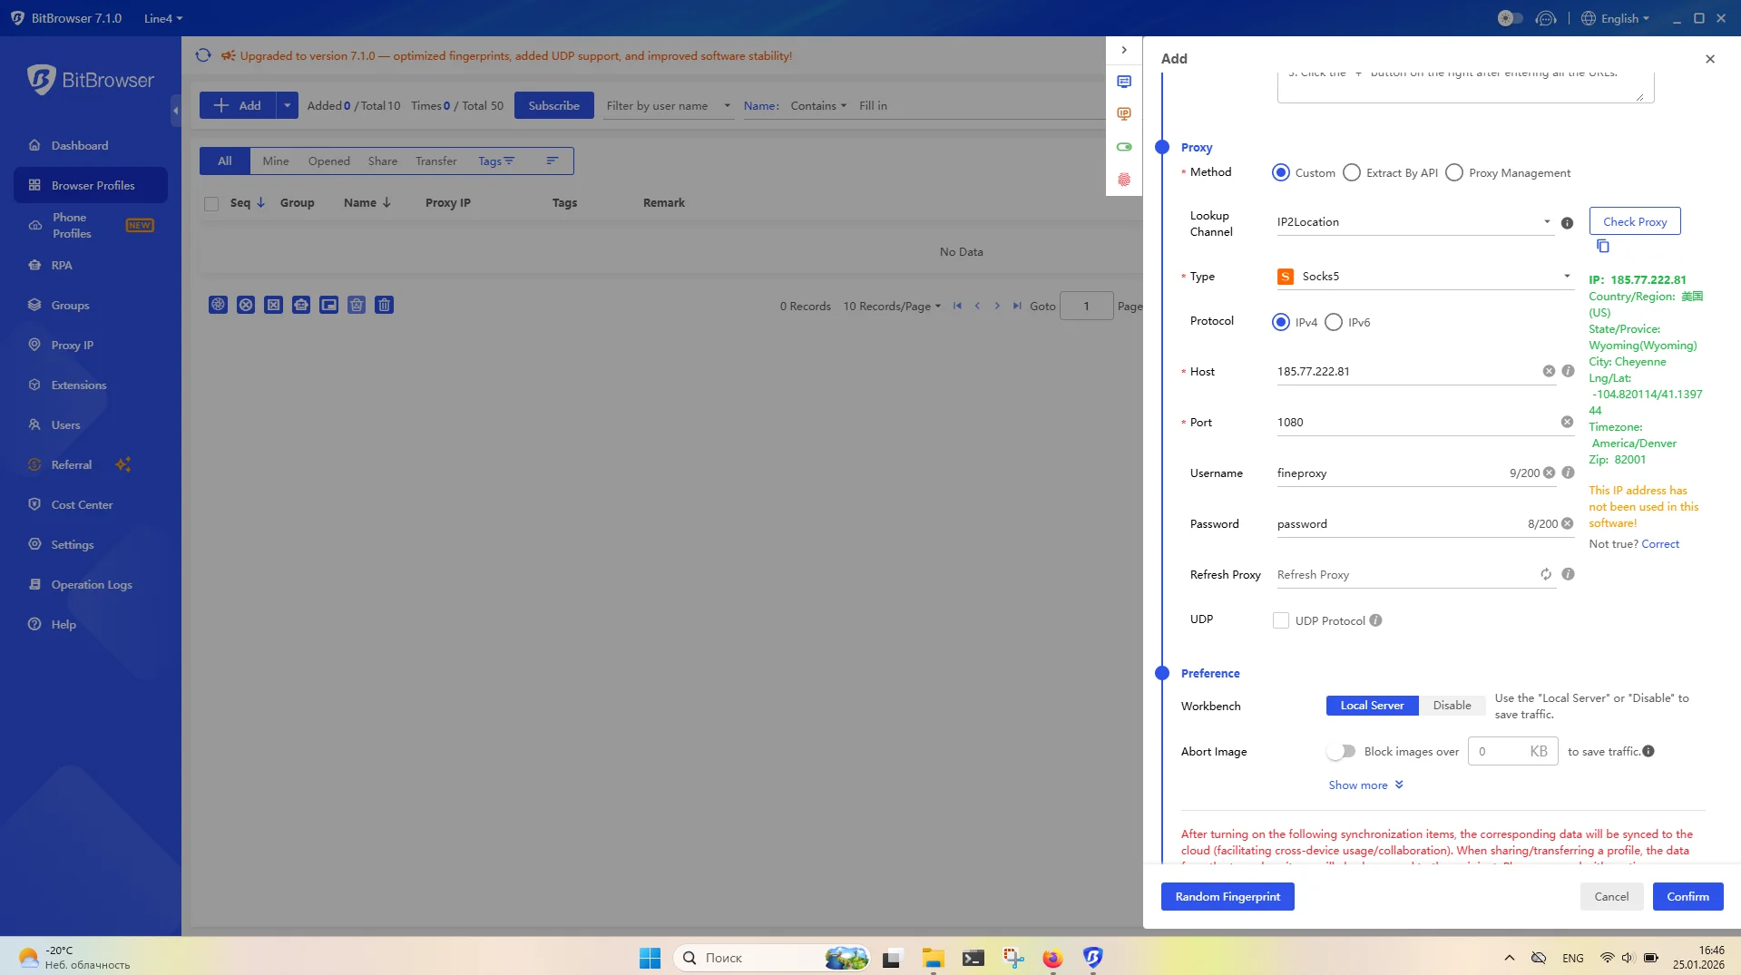The image size is (1741, 975).
Task: Open the Name Contains condition dropdown
Action: 818,105
